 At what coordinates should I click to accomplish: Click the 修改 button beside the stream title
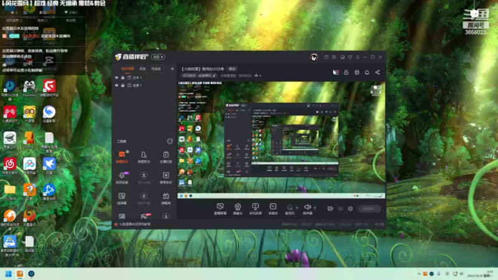(x=232, y=69)
